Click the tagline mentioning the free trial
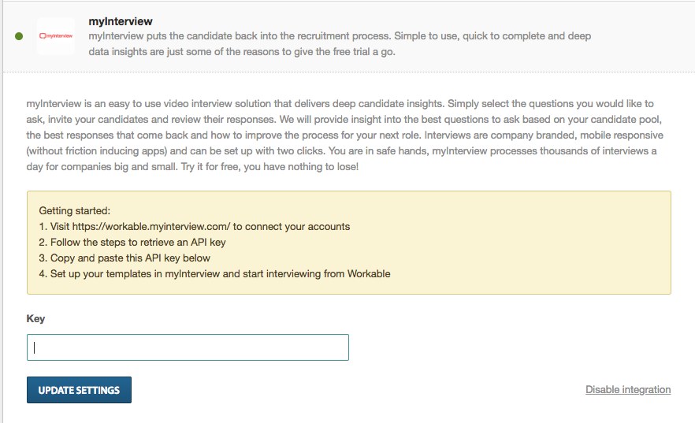695x423 pixels. tap(241, 52)
